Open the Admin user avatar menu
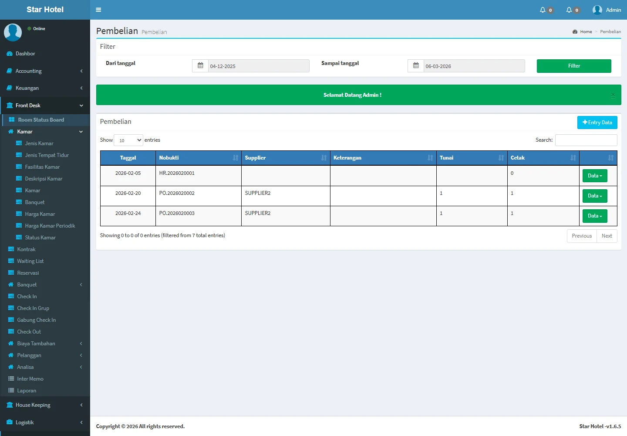The height and width of the screenshot is (436, 627). [x=607, y=10]
